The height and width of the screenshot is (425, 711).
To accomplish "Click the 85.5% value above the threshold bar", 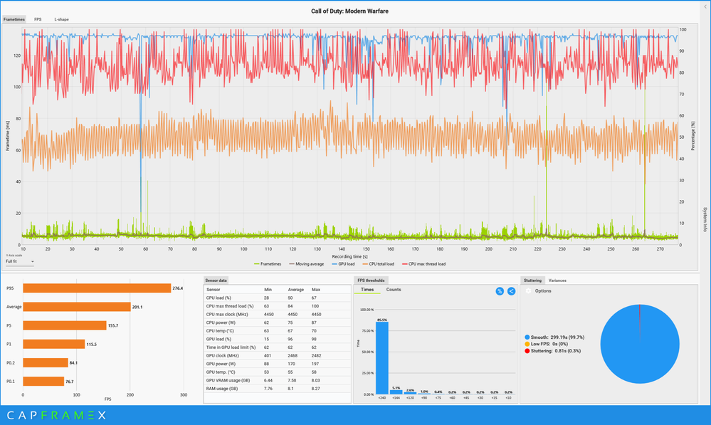I will tap(382, 320).
